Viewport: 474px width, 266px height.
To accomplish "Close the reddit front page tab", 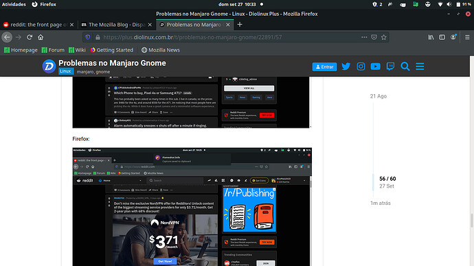I will click(x=71, y=25).
